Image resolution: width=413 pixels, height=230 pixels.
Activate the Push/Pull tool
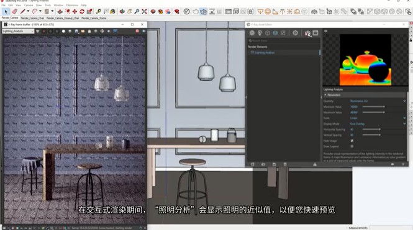pos(60,12)
